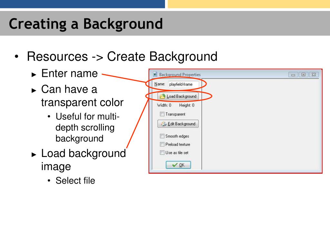
Task: Click the empty background preview area
Action: pyautogui.click(x=260, y=124)
